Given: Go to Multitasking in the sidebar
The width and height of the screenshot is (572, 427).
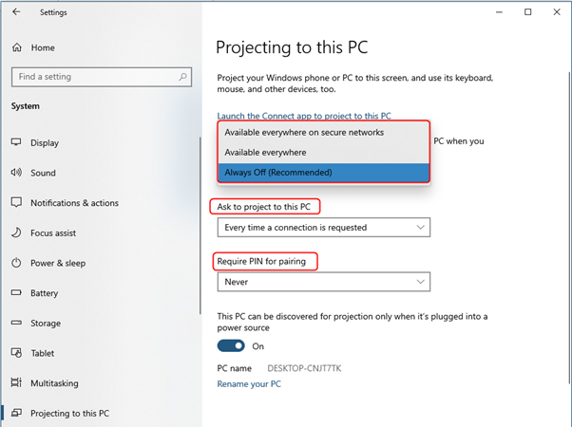Looking at the screenshot, I should [54, 383].
